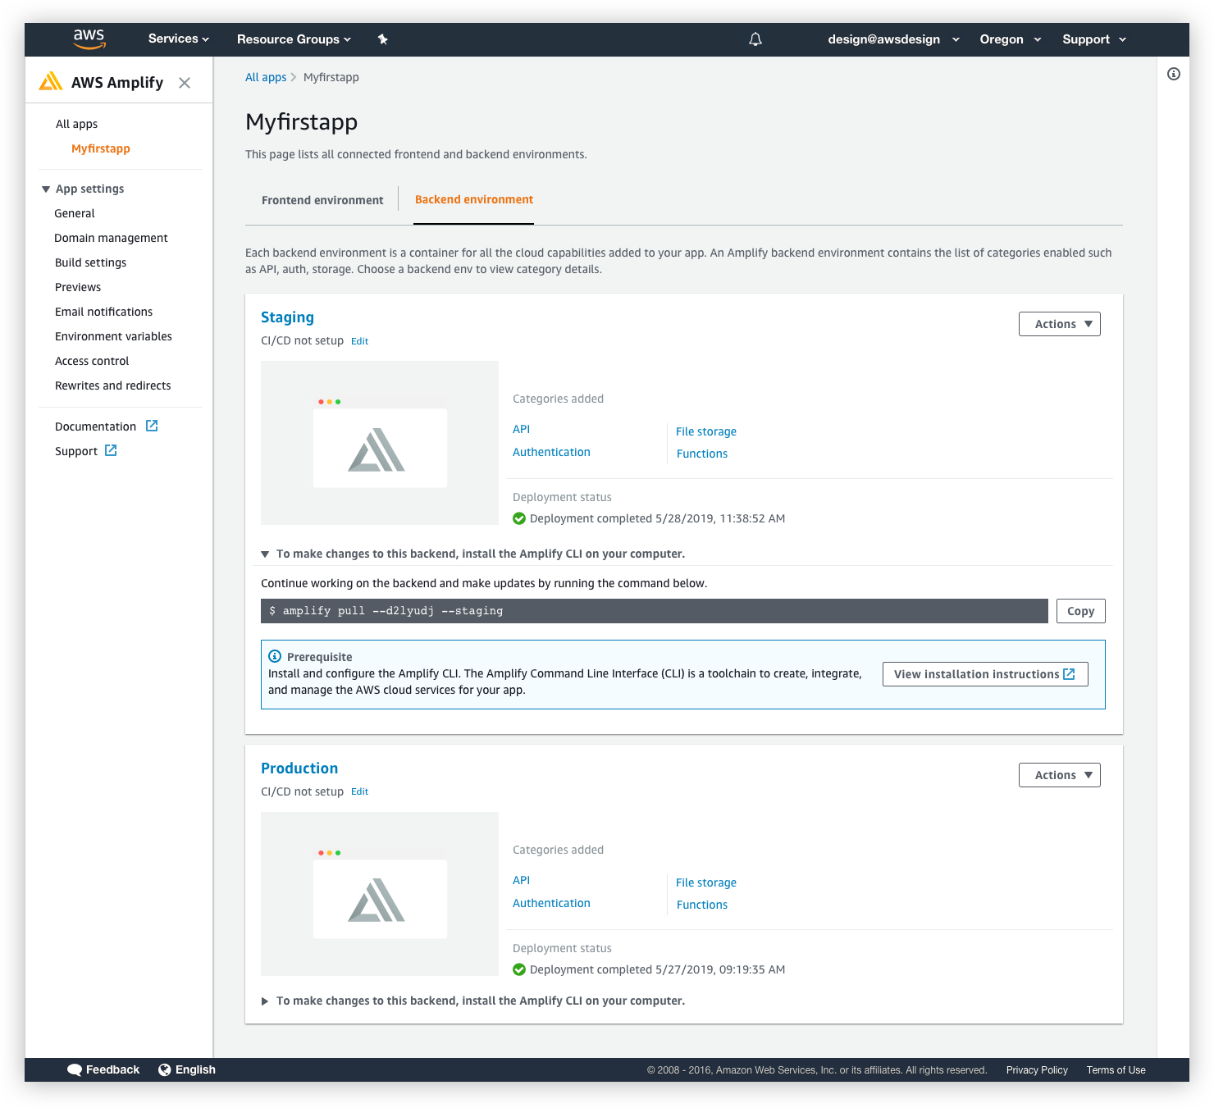Click the Prerequisite info icon

(x=275, y=656)
